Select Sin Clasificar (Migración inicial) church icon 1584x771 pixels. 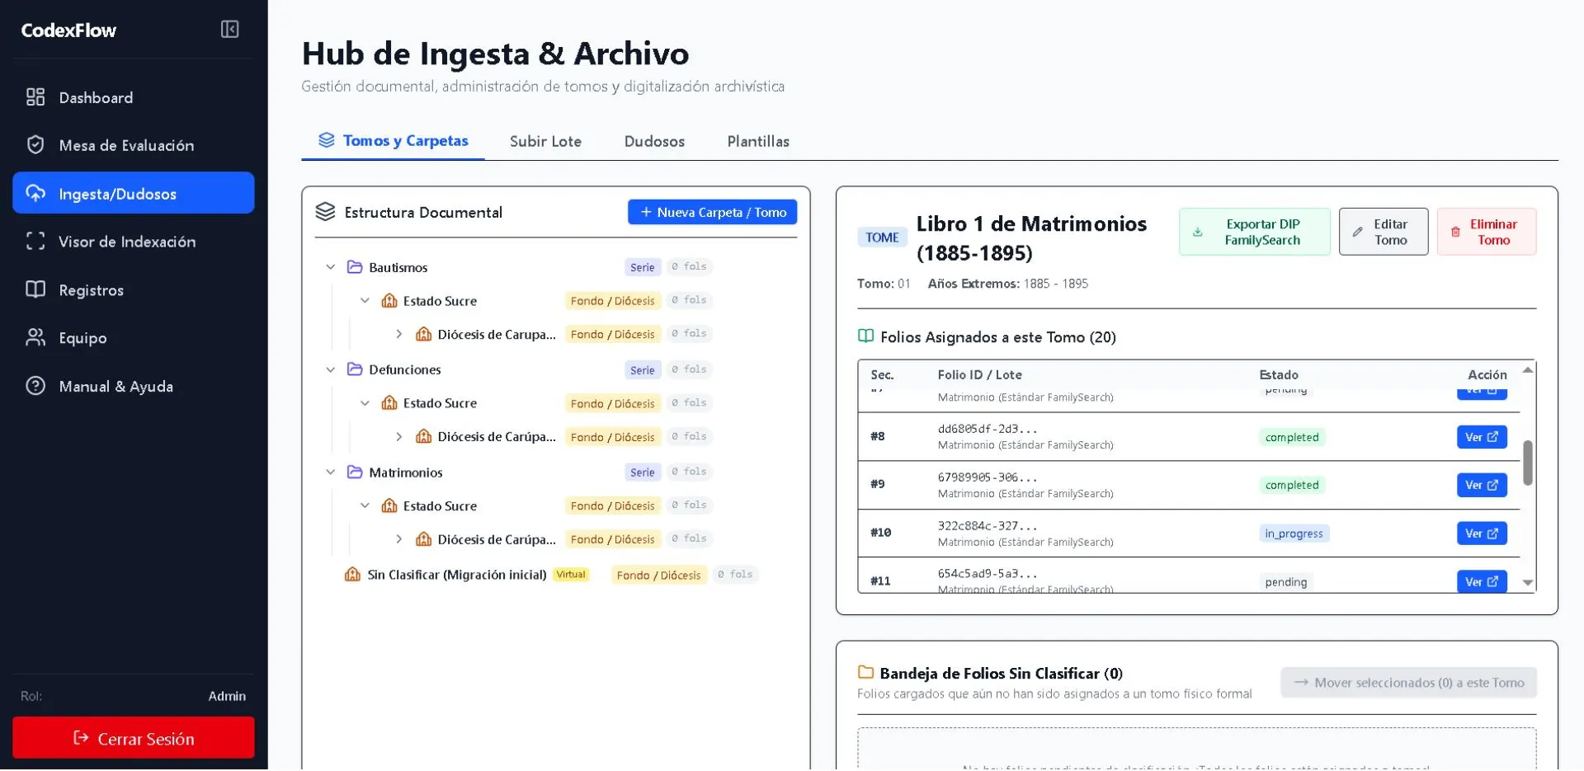click(x=352, y=575)
